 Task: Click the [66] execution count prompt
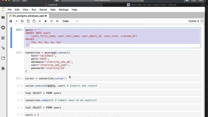click(x=19, y=53)
